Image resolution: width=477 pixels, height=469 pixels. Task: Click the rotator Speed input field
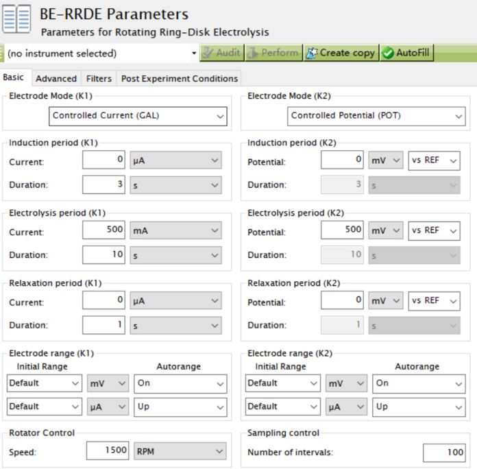[x=108, y=450]
